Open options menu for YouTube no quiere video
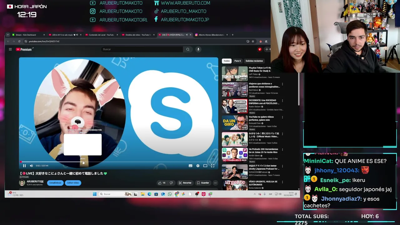The height and width of the screenshot is (225, 400). (282, 117)
